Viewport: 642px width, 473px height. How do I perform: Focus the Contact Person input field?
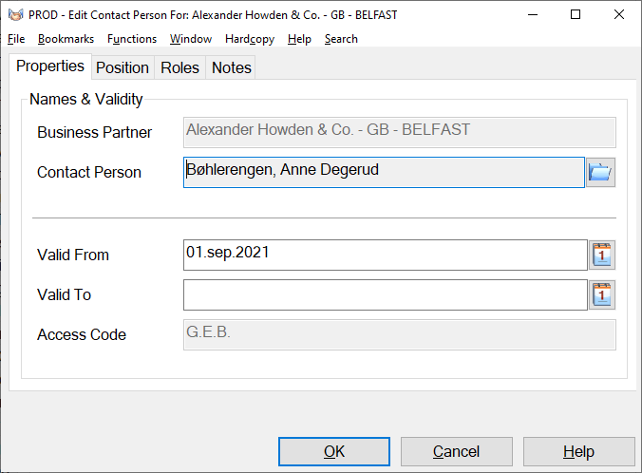pos(384,173)
